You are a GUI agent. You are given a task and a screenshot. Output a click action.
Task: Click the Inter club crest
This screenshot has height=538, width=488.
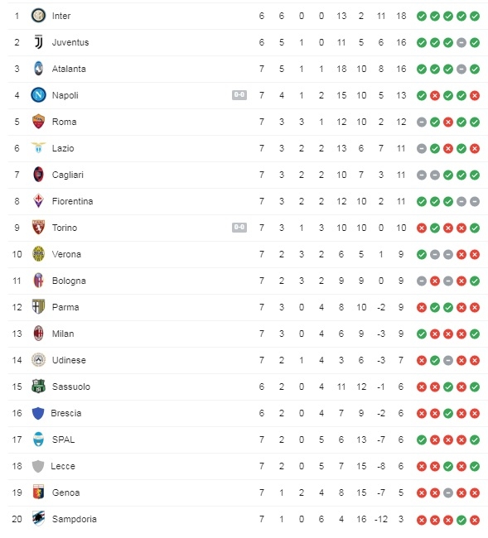(x=38, y=16)
